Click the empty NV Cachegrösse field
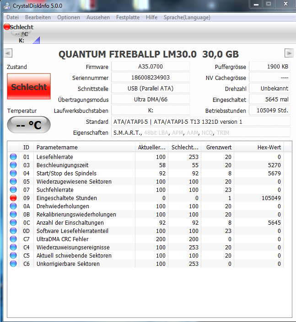Screen dimensions: 296x322 click(x=269, y=78)
